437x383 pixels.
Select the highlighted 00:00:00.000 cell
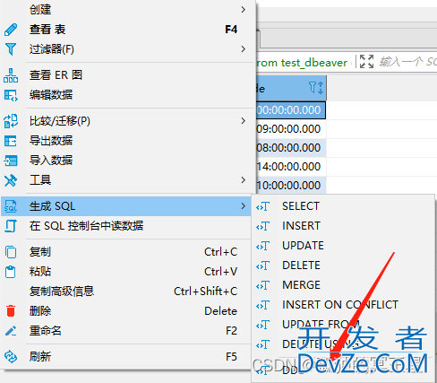click(x=291, y=110)
